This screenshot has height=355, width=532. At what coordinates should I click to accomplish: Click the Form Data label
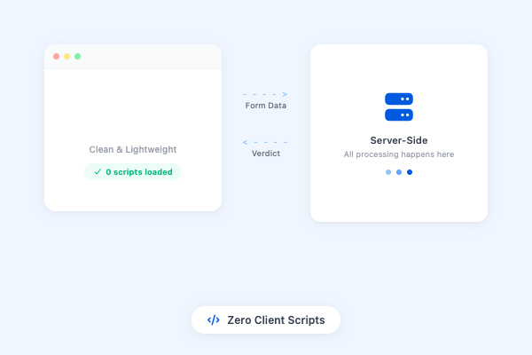266,106
